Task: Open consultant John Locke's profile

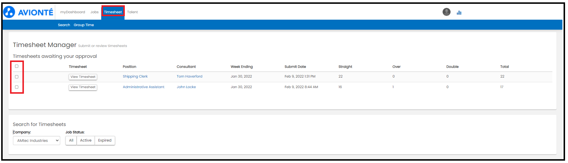Action: click(186, 87)
